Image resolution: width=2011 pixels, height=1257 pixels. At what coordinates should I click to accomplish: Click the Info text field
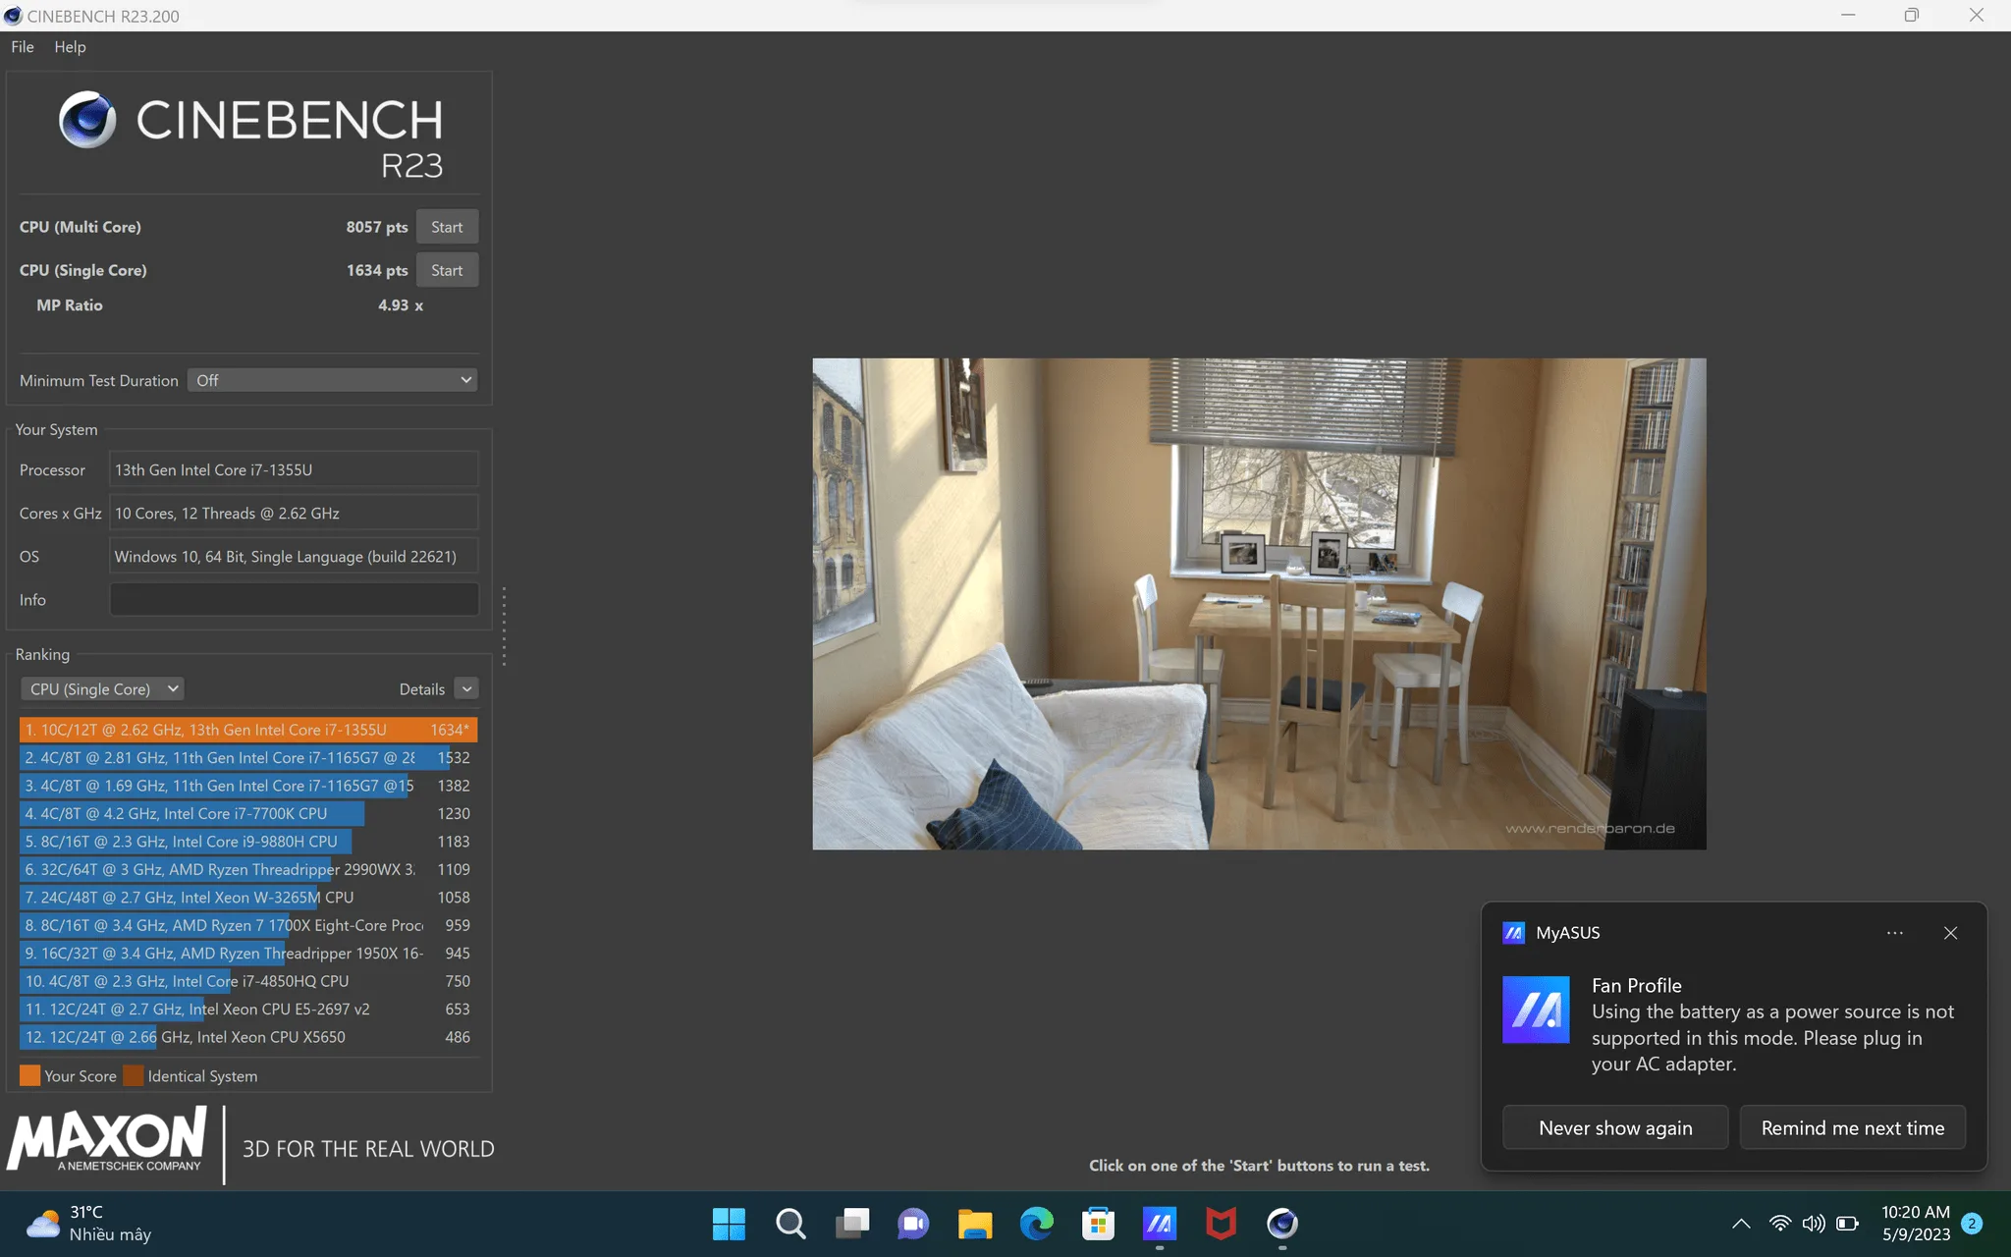click(294, 600)
